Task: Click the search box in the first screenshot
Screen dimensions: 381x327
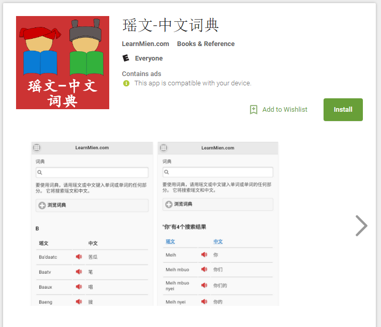Action: [x=92, y=172]
